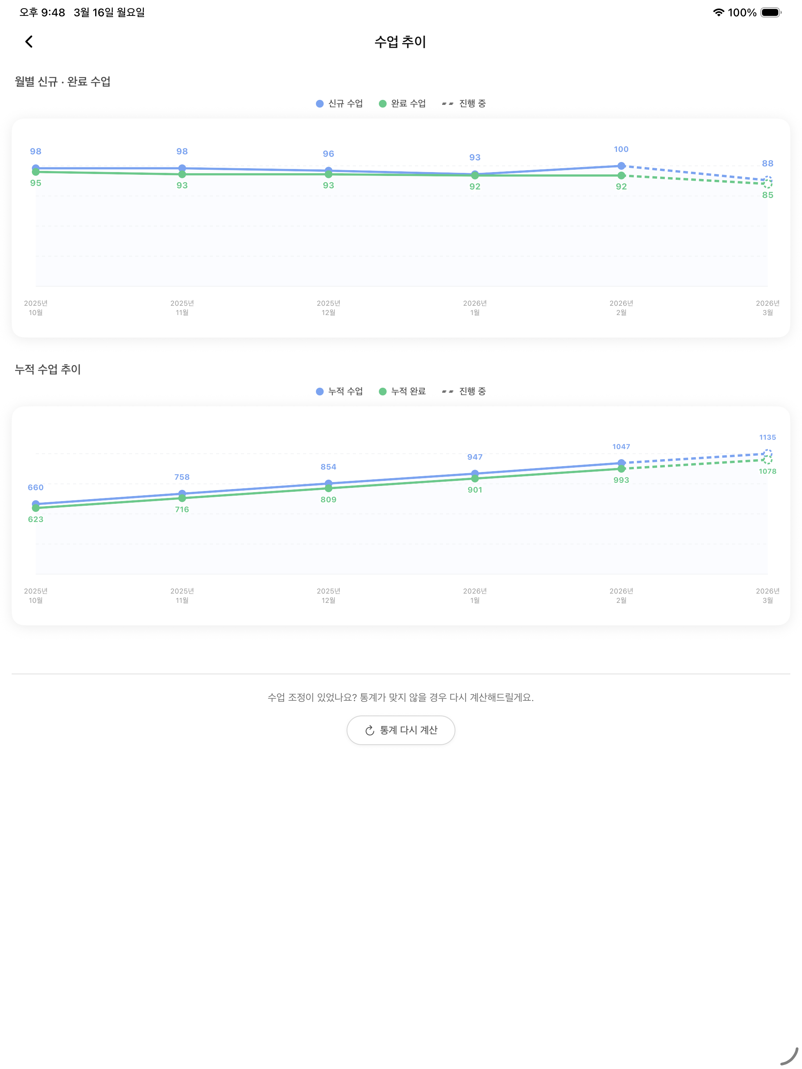Screen dimensions: 802x1069
Task: Tap the refresh icon in recalculate button
Action: (x=370, y=730)
